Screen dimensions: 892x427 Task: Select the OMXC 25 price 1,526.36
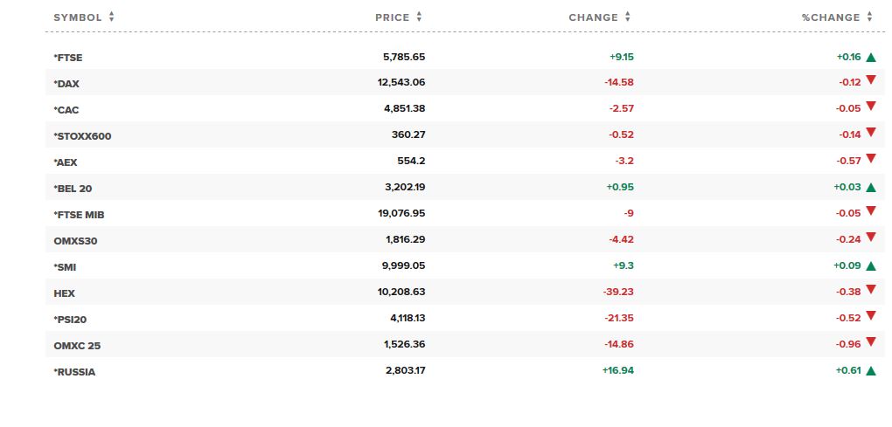coord(406,344)
